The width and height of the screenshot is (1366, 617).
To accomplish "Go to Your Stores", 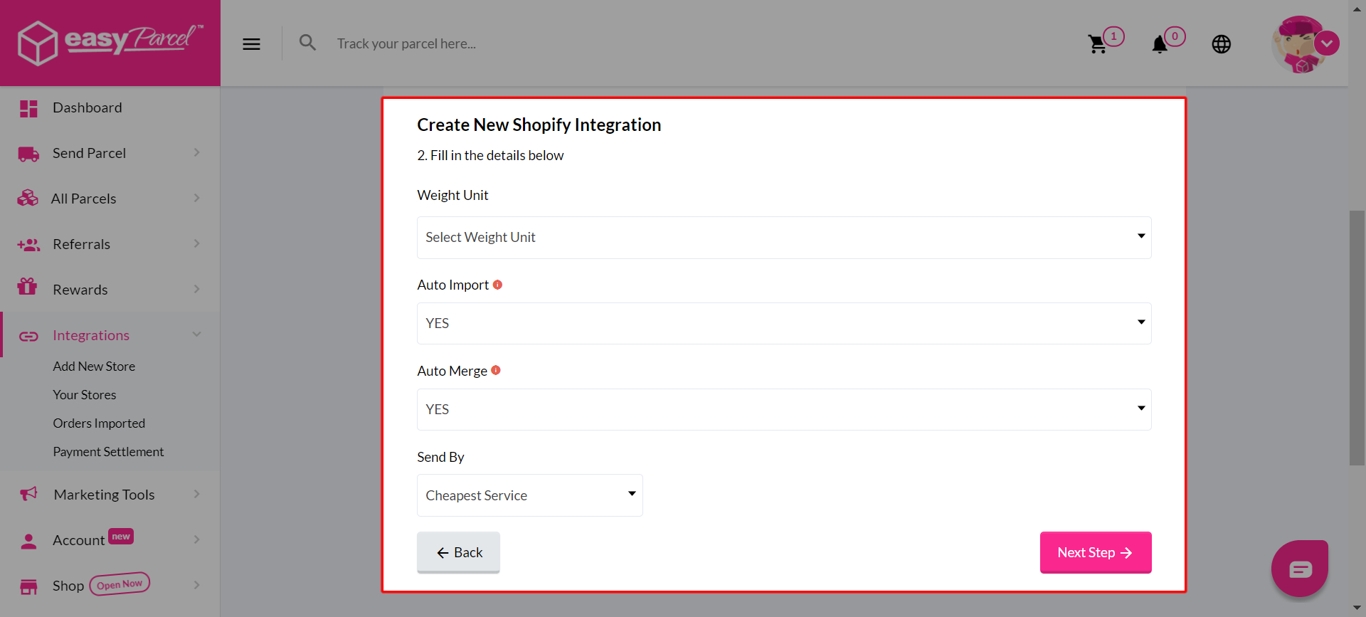I will click(x=85, y=395).
